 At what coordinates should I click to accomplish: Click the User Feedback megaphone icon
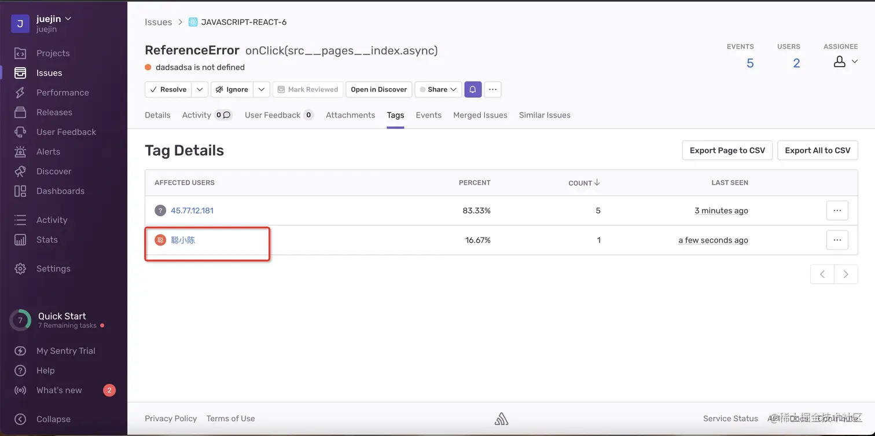pyautogui.click(x=20, y=132)
